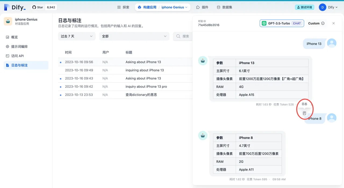This screenshot has width=344, height=188.
Task: Click the Dify logo in header
Action: coord(15,7)
